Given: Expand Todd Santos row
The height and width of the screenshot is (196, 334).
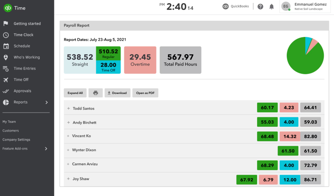Looking at the screenshot, I should (68, 108).
